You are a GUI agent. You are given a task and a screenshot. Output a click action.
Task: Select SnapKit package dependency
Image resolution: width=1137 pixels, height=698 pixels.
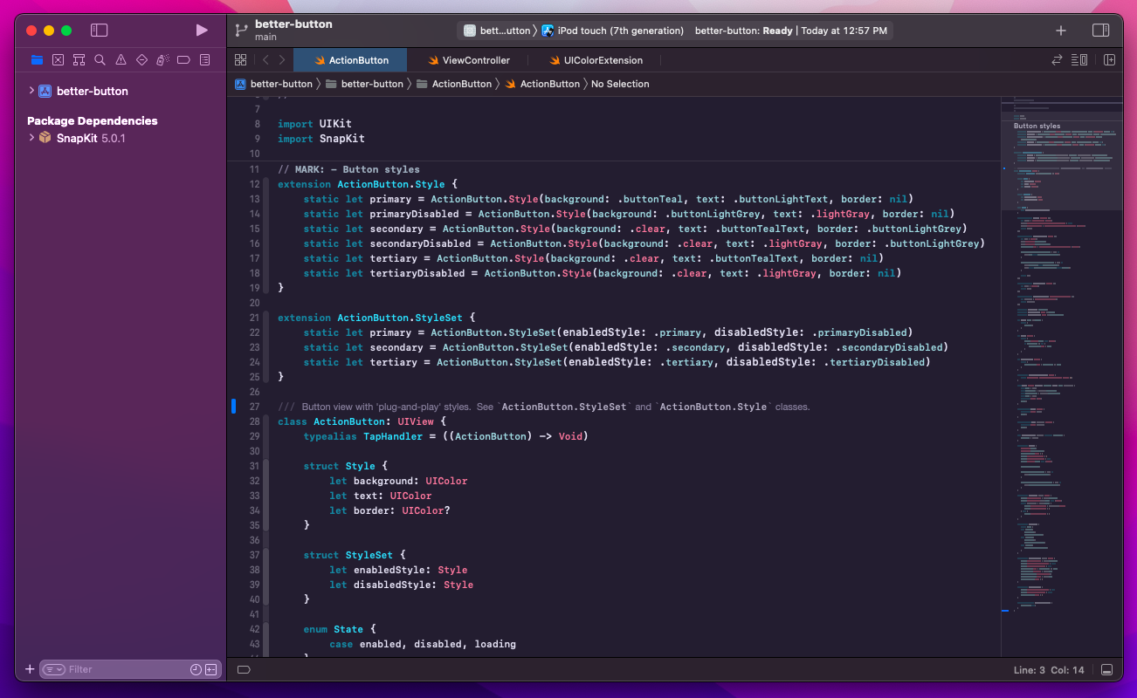(x=120, y=138)
